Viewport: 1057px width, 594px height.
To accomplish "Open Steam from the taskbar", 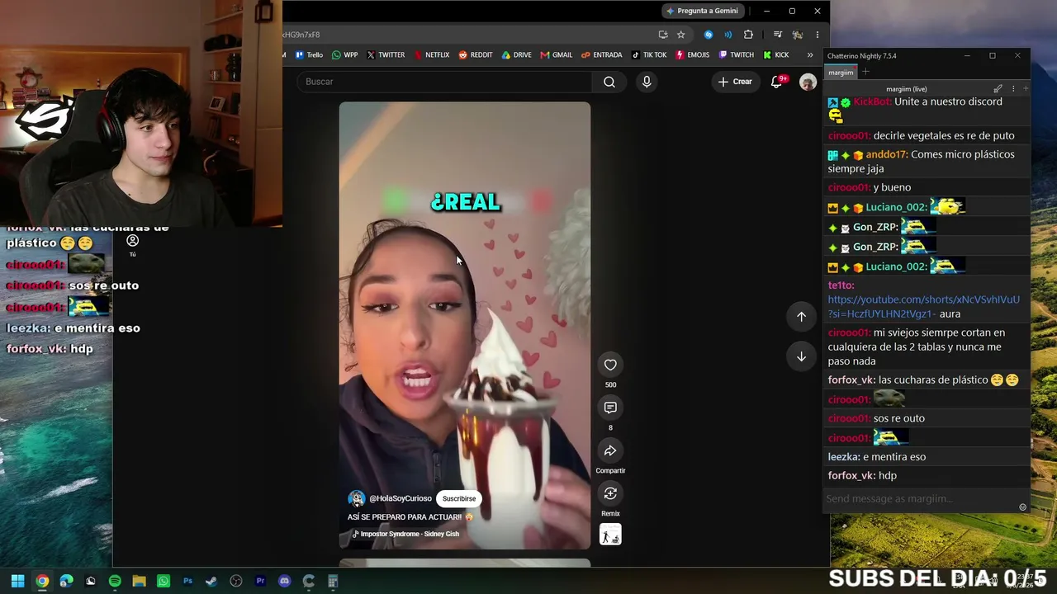I will (211, 581).
